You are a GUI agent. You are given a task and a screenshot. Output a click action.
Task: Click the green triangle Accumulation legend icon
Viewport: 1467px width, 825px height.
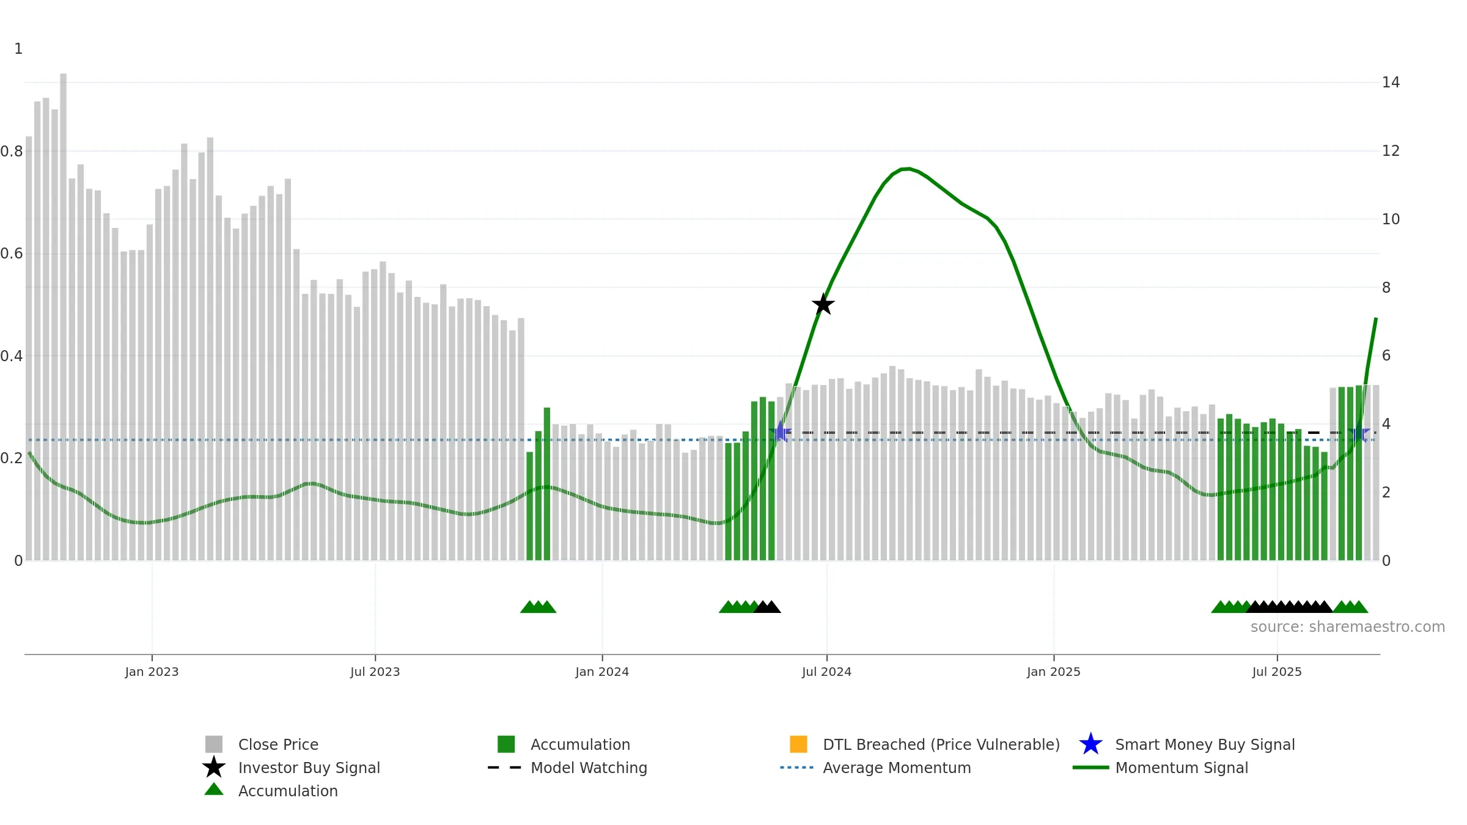pos(214,790)
